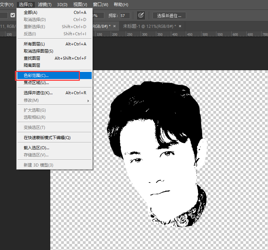Screen dimensions: 268x250
Task: Close the partially hidden RGB/8# document tab
Action: 114,26
